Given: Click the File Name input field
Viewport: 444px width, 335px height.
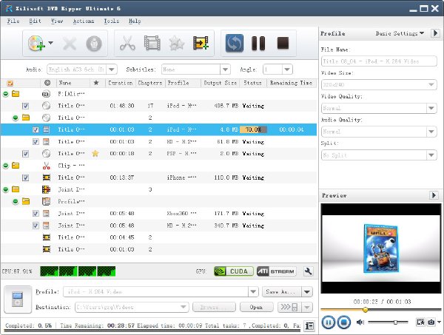Looking at the screenshot, I should [x=379, y=61].
